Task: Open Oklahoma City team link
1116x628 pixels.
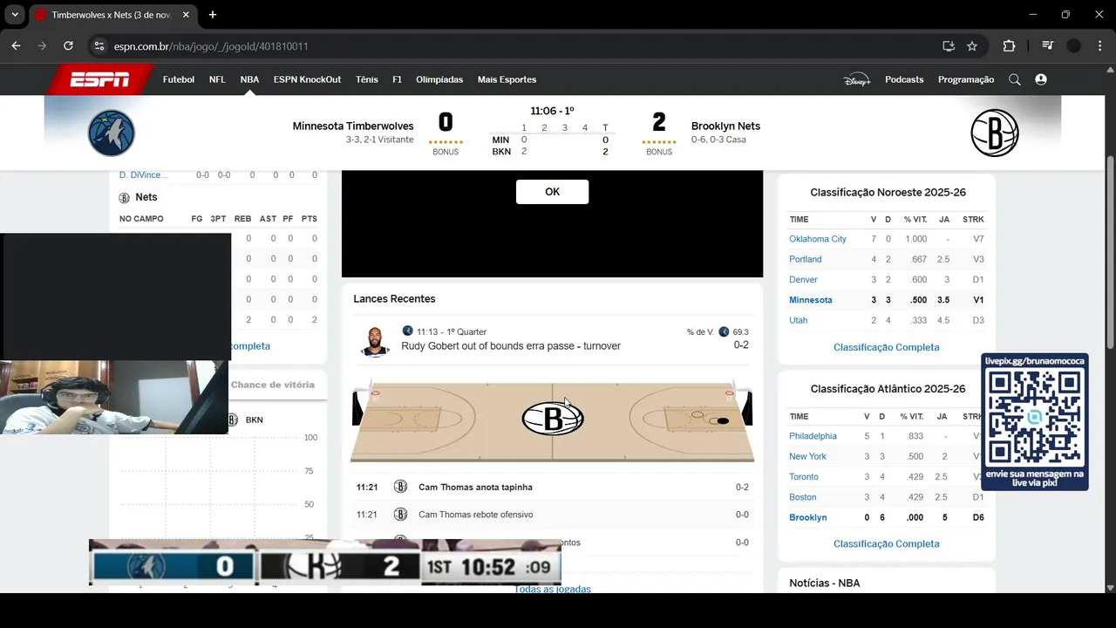Action: click(818, 239)
